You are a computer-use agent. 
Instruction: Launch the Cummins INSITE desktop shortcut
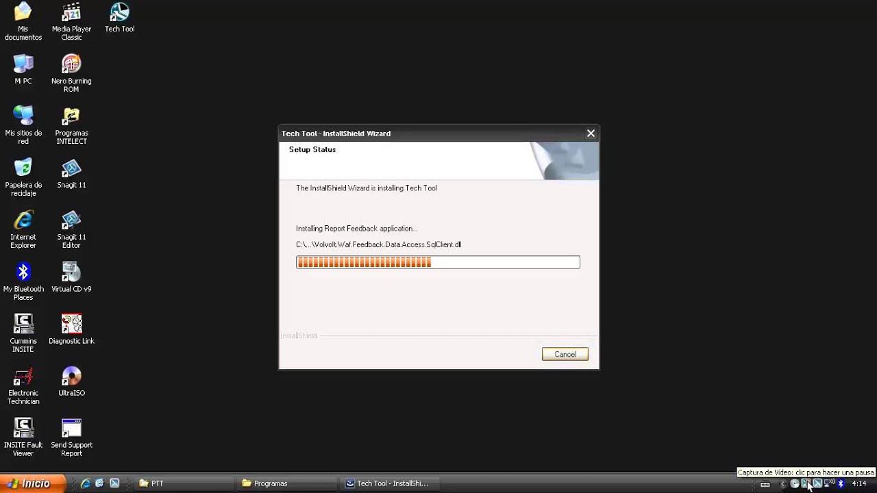click(x=23, y=333)
